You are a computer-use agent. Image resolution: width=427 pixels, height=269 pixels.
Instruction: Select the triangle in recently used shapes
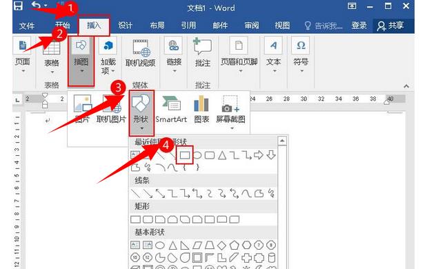223,155
